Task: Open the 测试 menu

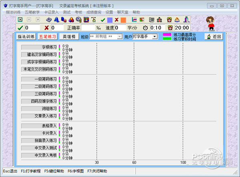Action: coord(67,12)
